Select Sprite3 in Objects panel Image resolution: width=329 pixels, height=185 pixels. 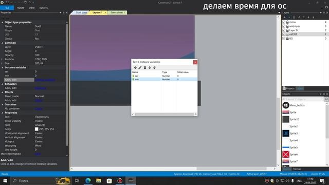pyautogui.click(x=290, y=134)
